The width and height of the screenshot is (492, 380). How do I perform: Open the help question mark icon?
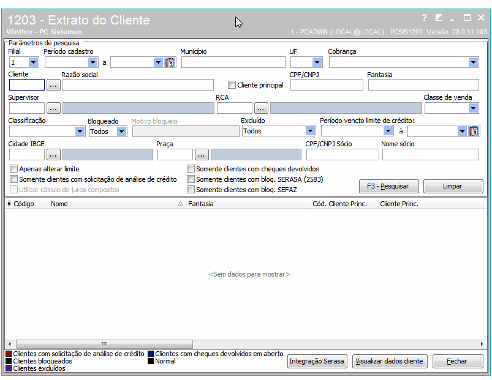(424, 18)
